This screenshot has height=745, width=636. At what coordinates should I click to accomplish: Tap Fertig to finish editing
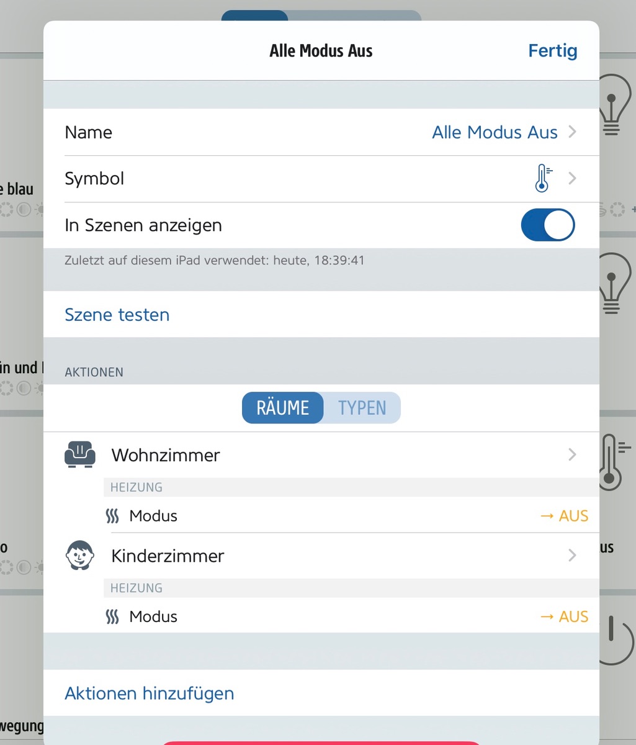(x=552, y=51)
